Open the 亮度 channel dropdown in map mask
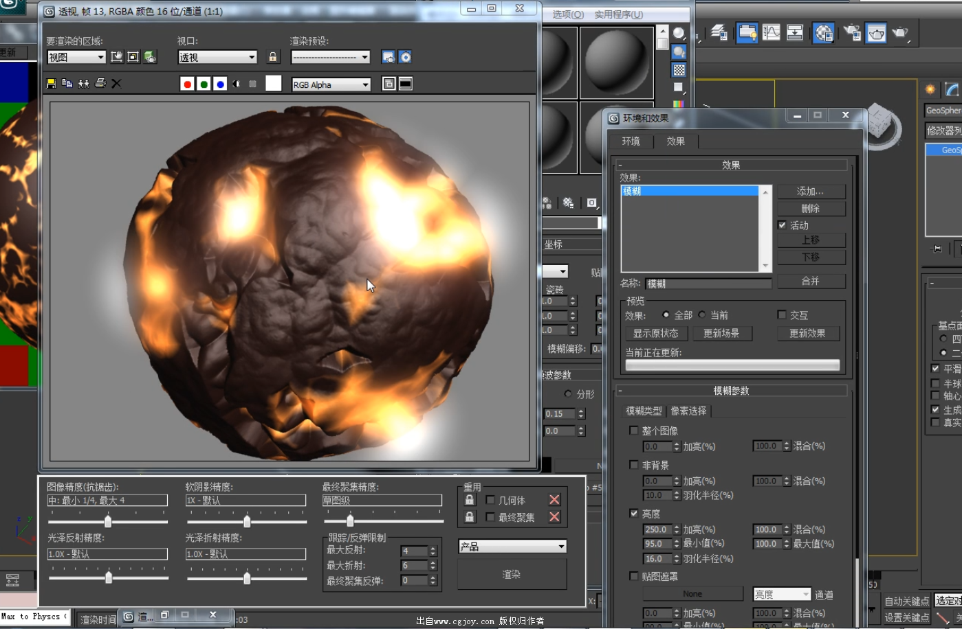This screenshot has height=629, width=962. [x=783, y=594]
